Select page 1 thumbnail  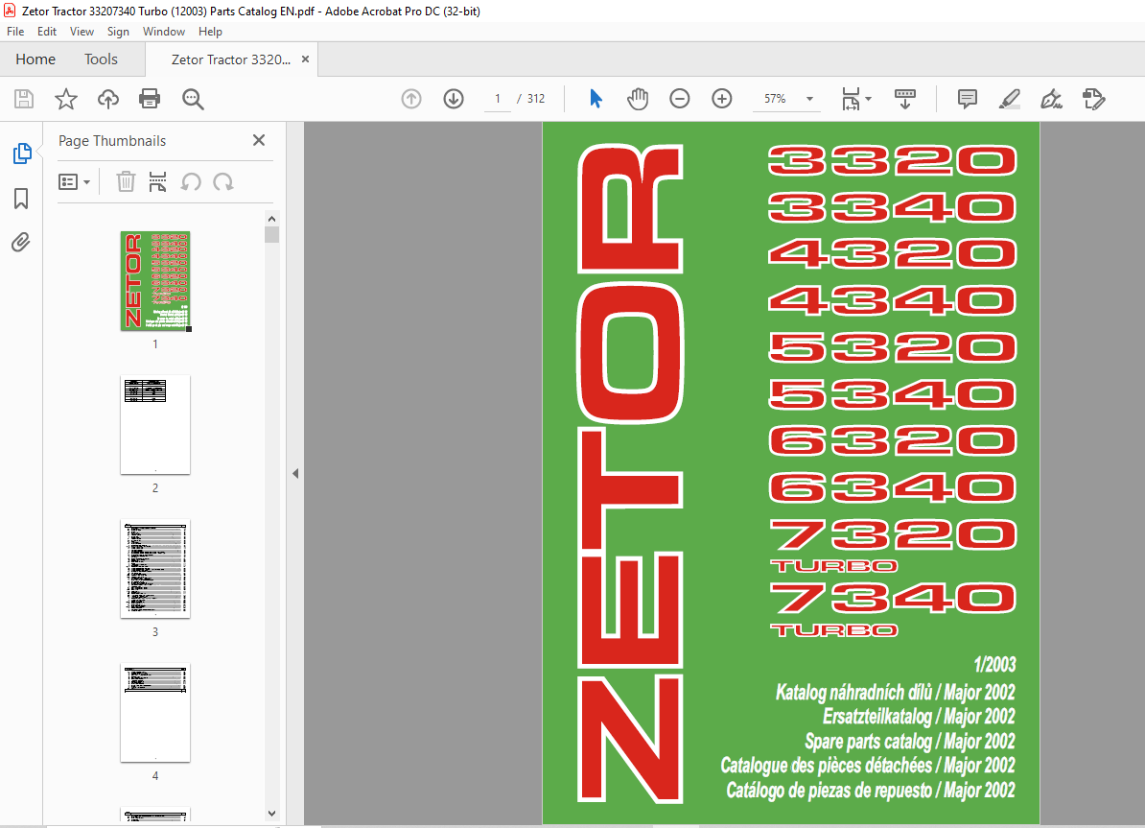coord(155,280)
